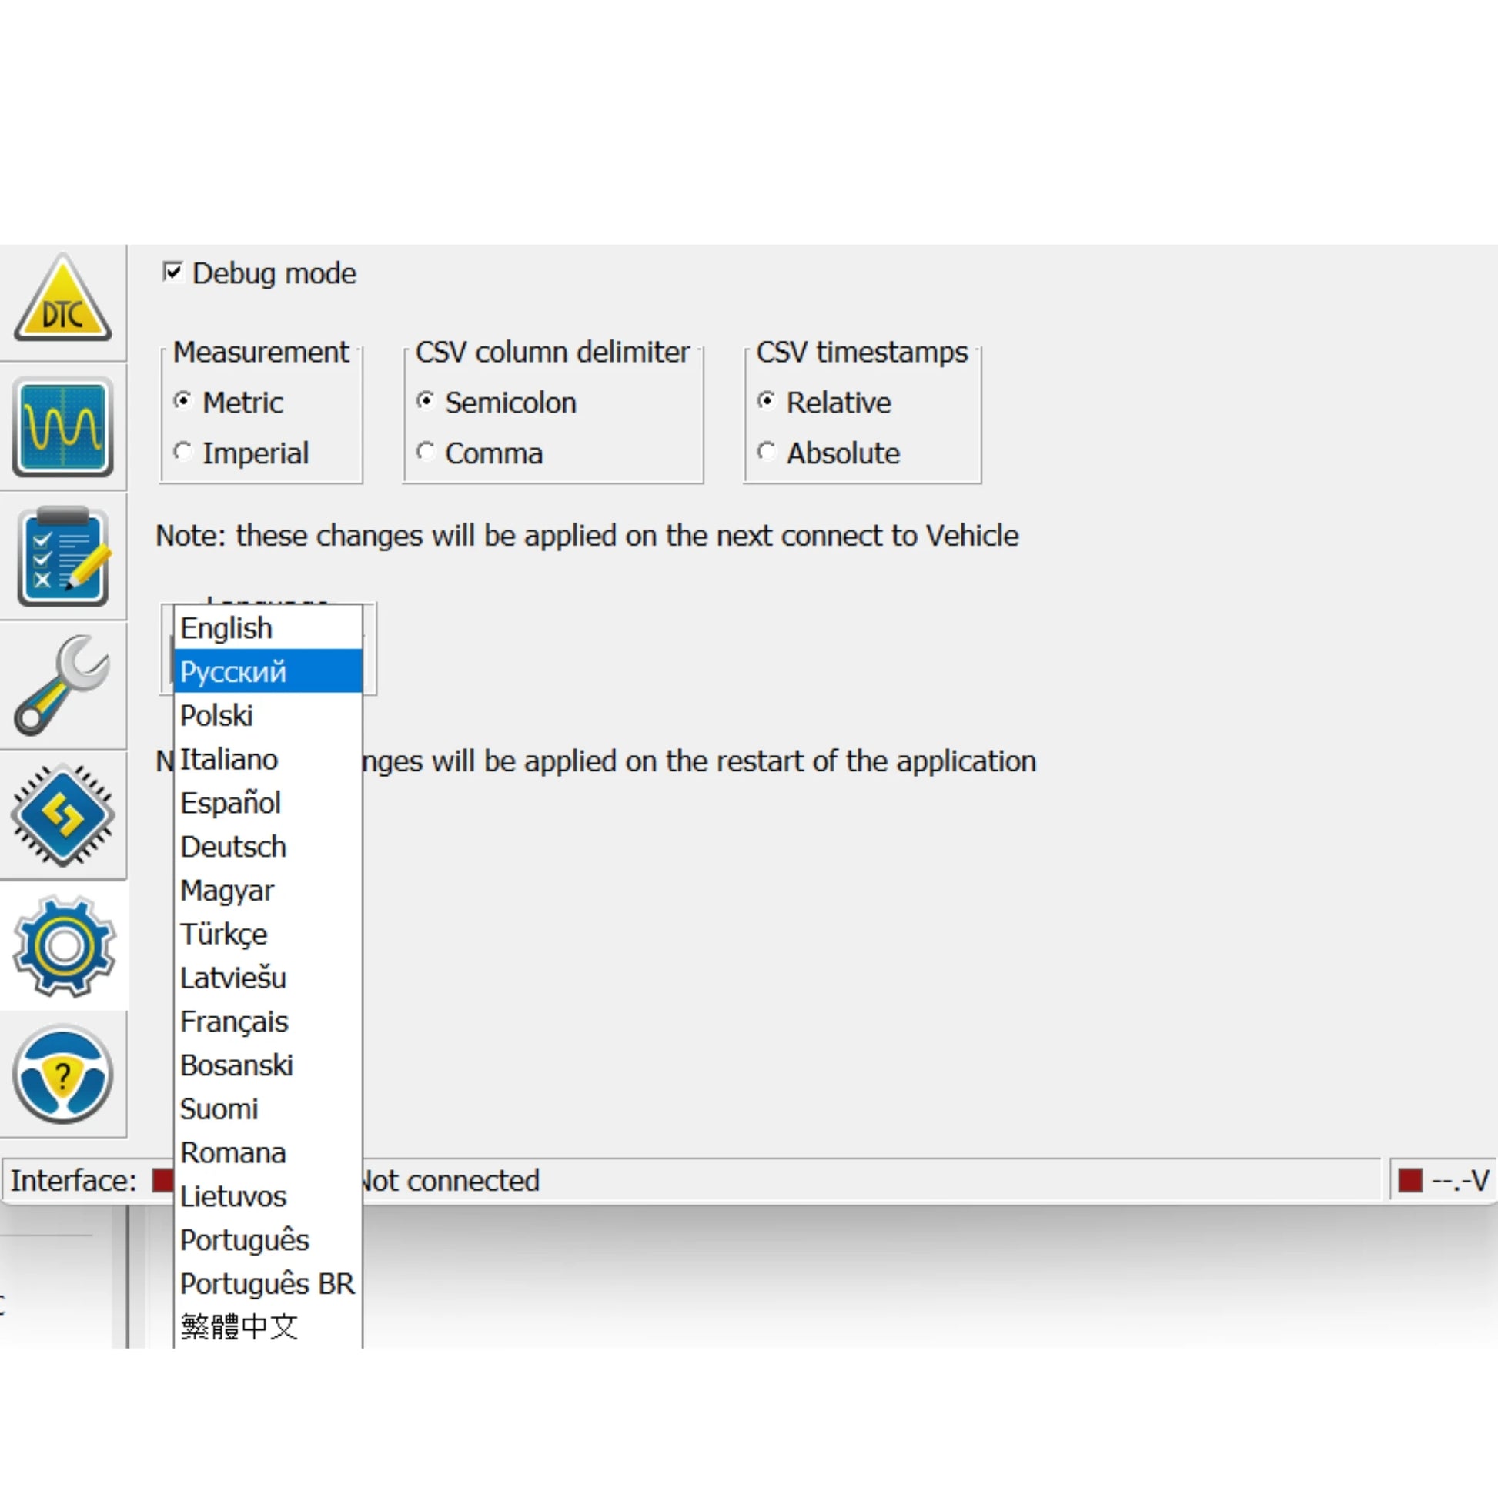Open the oscilloscope live data section
Screen dimensions: 1498x1498
63,427
